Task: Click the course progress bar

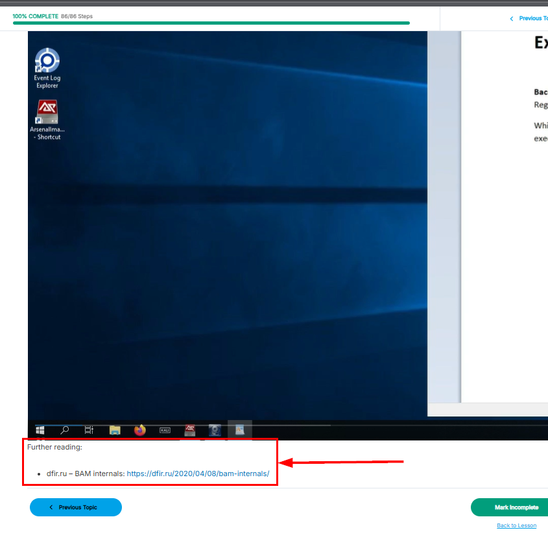Action: pyautogui.click(x=211, y=23)
